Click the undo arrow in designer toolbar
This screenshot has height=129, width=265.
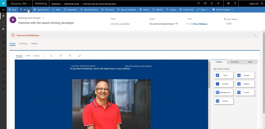[x=61, y=56]
